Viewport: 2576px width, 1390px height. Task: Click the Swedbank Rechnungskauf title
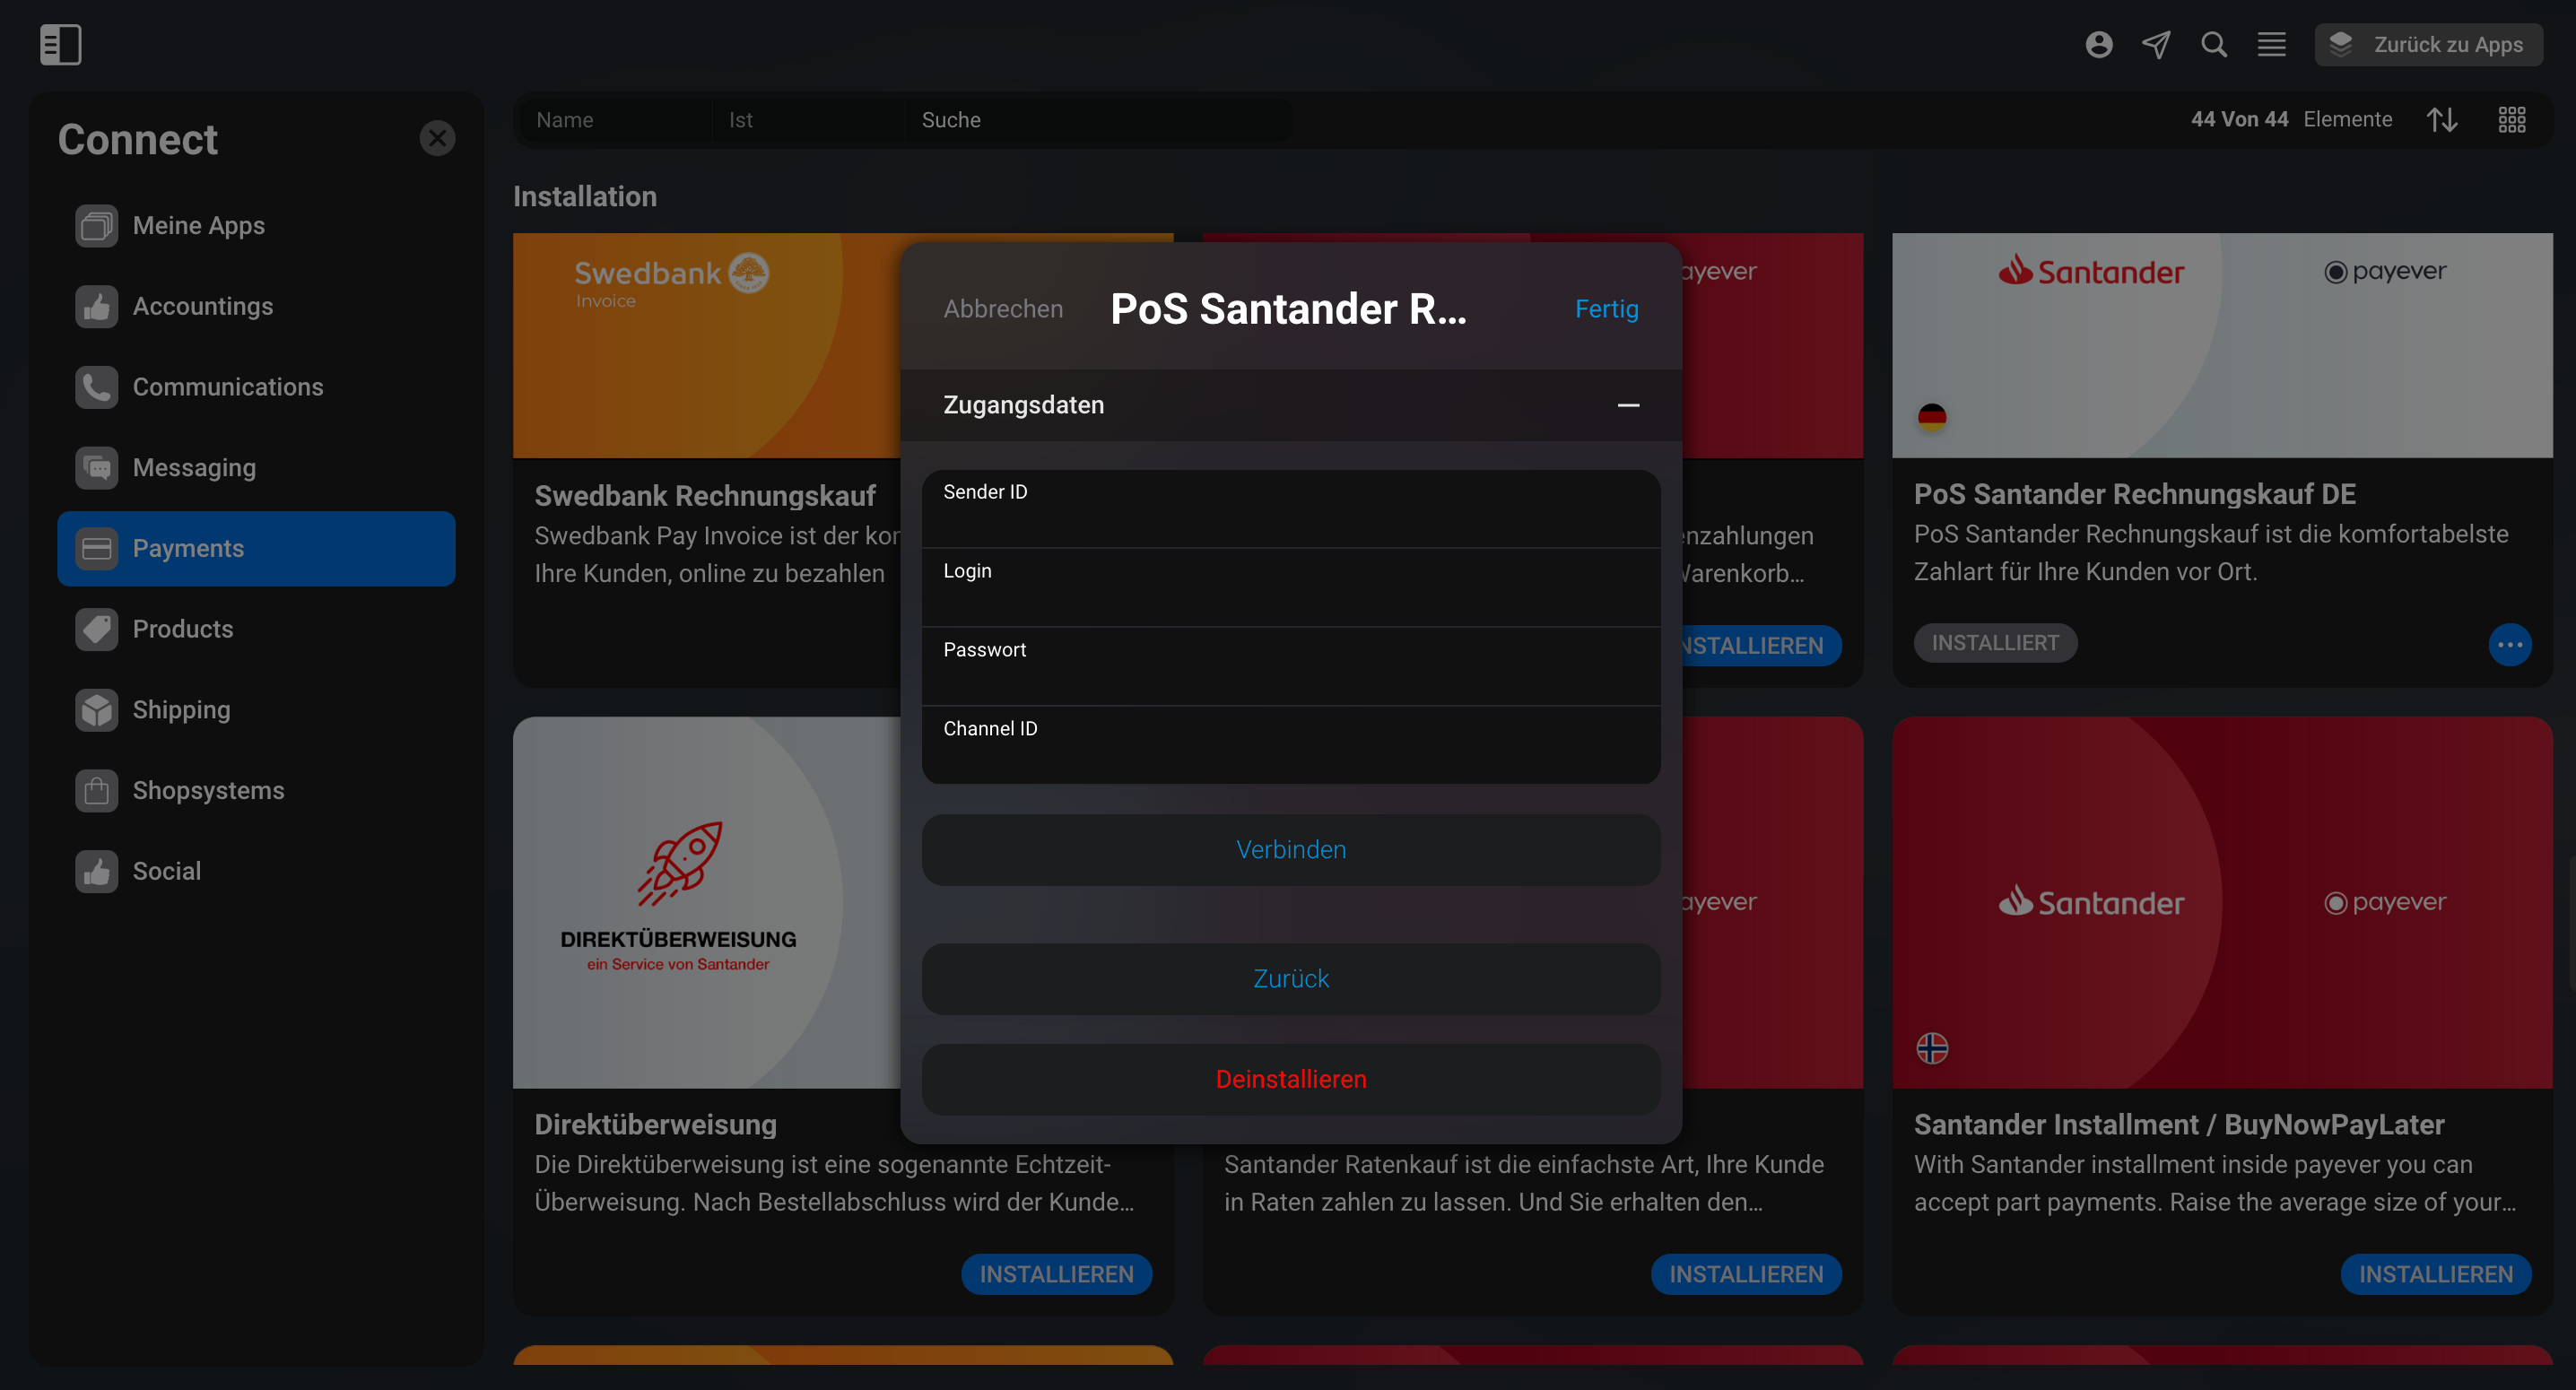click(x=705, y=496)
